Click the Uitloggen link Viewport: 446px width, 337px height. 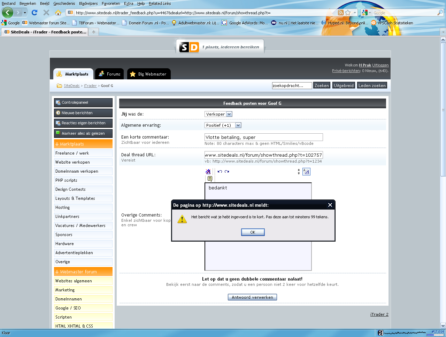point(380,65)
